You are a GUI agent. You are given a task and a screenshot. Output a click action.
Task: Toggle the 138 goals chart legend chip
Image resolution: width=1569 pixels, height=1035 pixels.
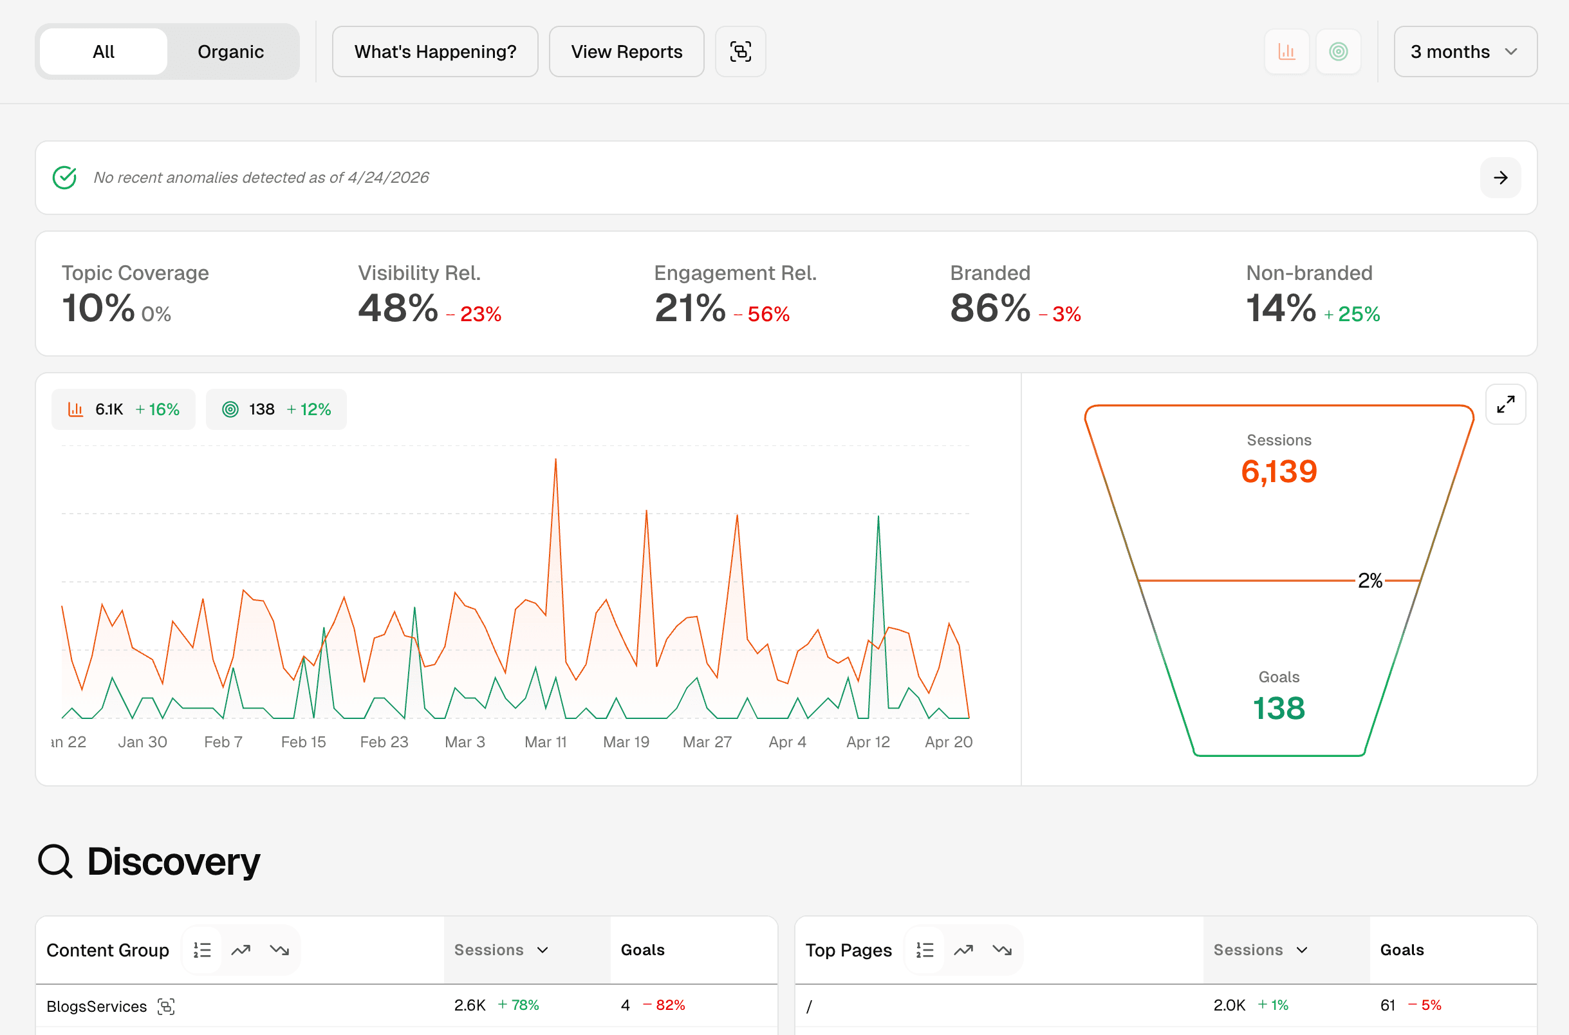coord(276,409)
